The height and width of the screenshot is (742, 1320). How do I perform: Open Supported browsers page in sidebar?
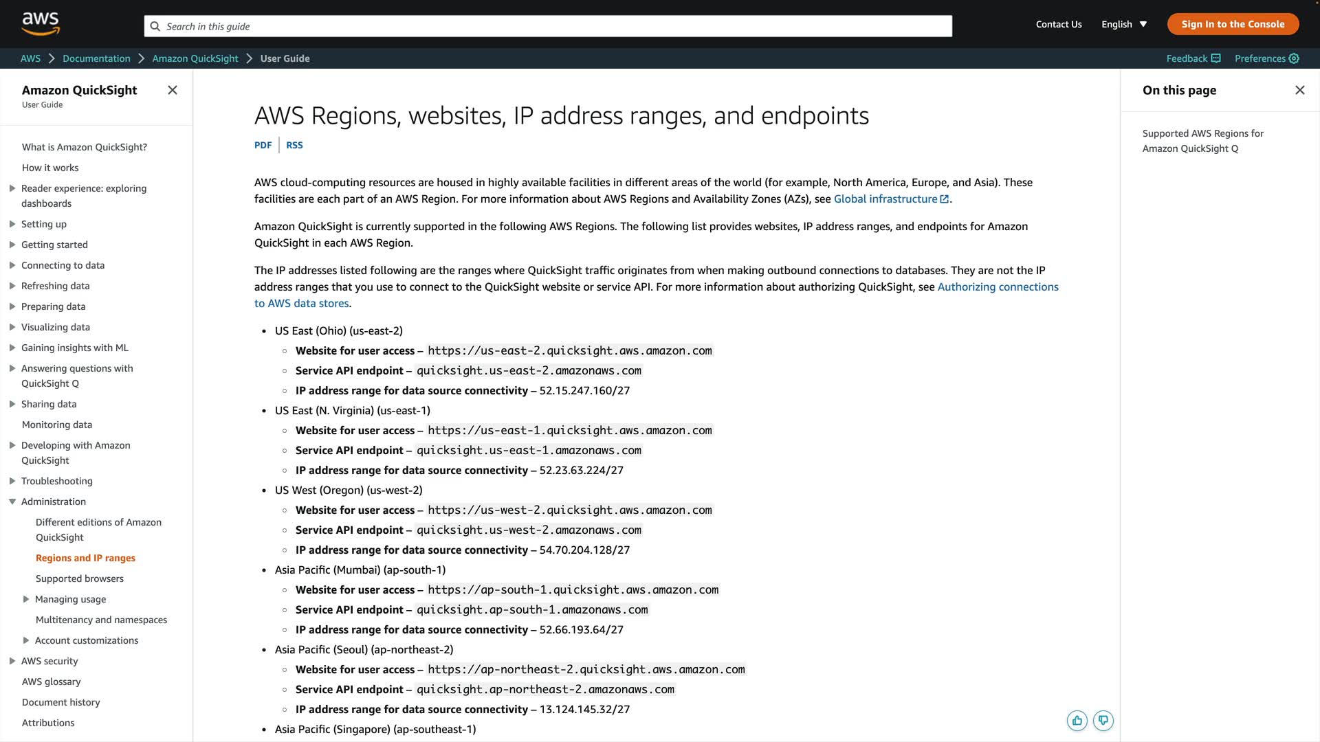(80, 578)
